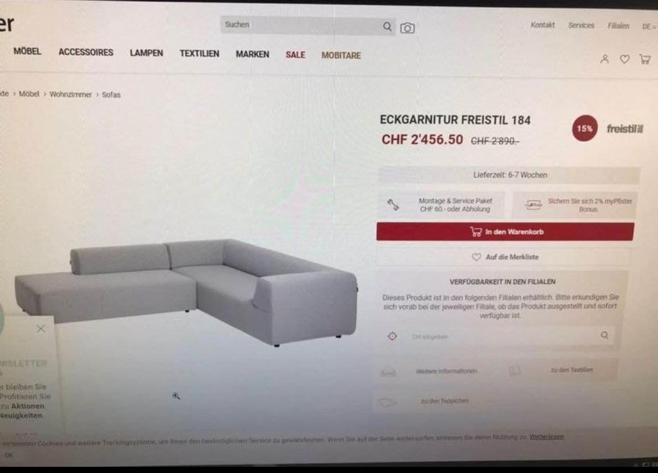Add sofa via In den Warenkorb button
This screenshot has height=473, width=658.
pyautogui.click(x=505, y=231)
